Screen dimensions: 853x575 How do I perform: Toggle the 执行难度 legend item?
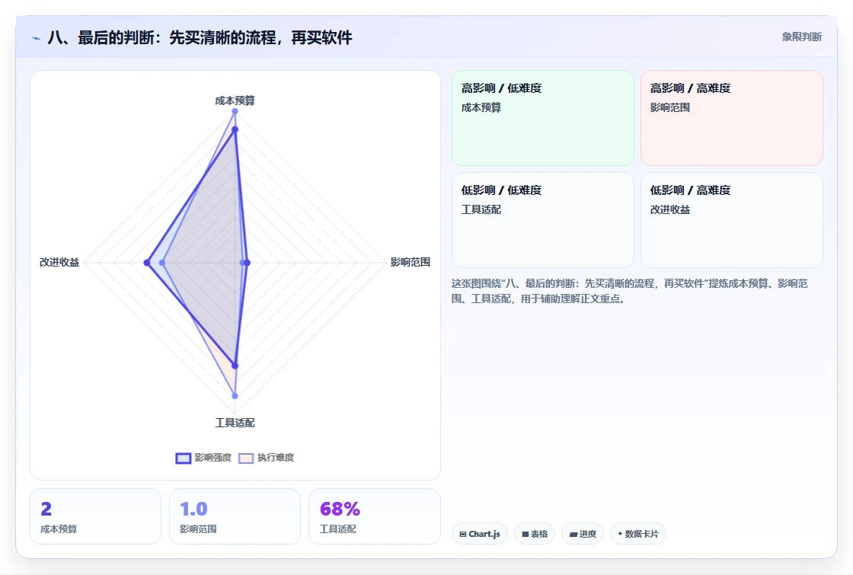pyautogui.click(x=266, y=458)
